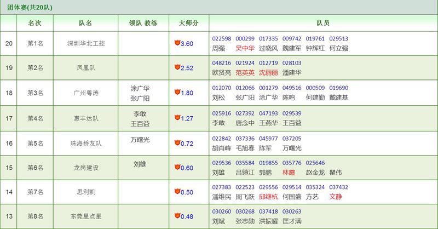This screenshot has width=438, height=229.
Task: Select team name 深圳华北工控
Action: (x=85, y=43)
